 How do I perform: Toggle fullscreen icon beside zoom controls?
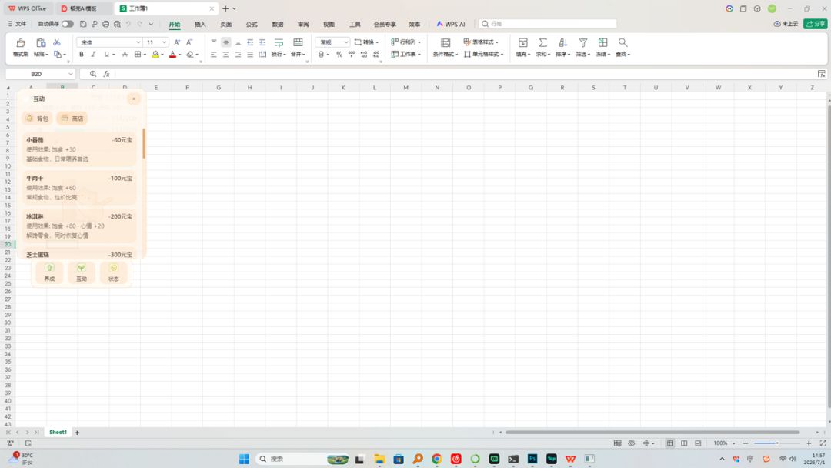(x=823, y=443)
